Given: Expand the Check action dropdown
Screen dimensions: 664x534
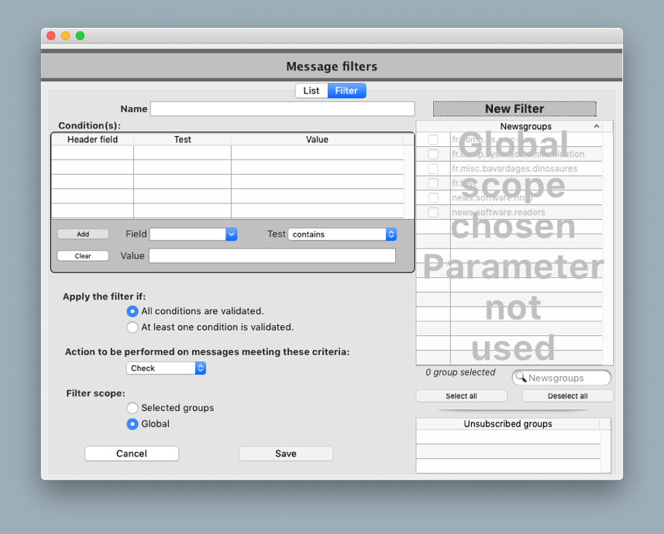Looking at the screenshot, I should [x=166, y=368].
